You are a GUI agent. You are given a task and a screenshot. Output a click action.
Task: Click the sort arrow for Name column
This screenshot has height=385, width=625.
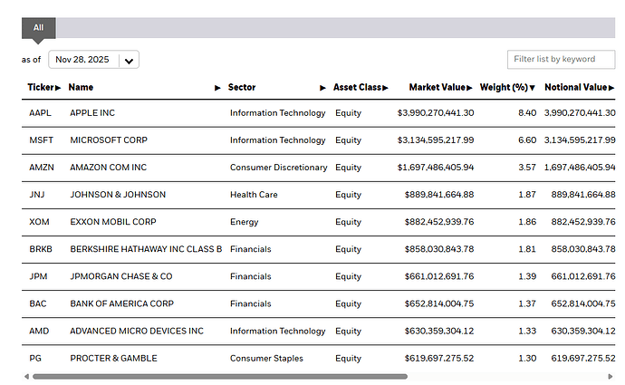click(x=217, y=88)
